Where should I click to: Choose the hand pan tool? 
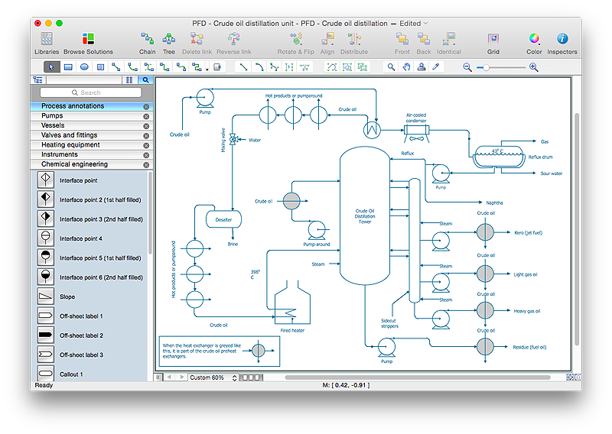[405, 67]
